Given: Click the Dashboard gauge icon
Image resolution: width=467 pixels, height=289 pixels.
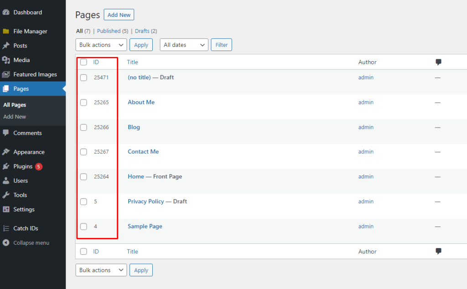Looking at the screenshot, I should pos(6,12).
